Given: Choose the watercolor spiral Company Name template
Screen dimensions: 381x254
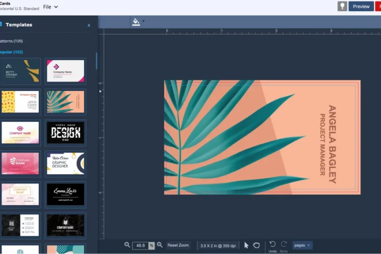Looking at the screenshot, I should [20, 133].
